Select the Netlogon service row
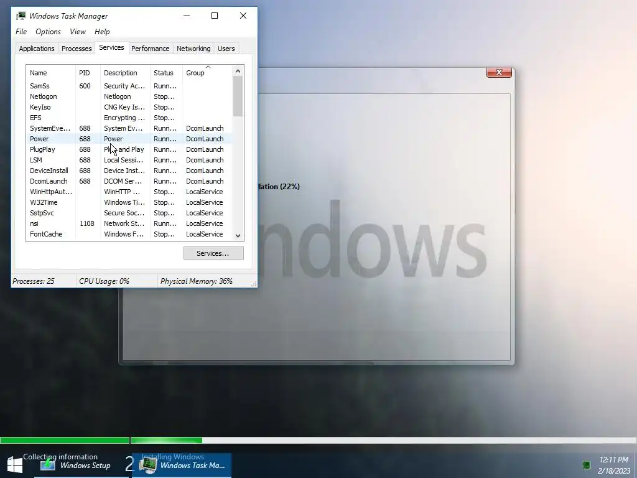The width and height of the screenshot is (637, 478). click(129, 96)
